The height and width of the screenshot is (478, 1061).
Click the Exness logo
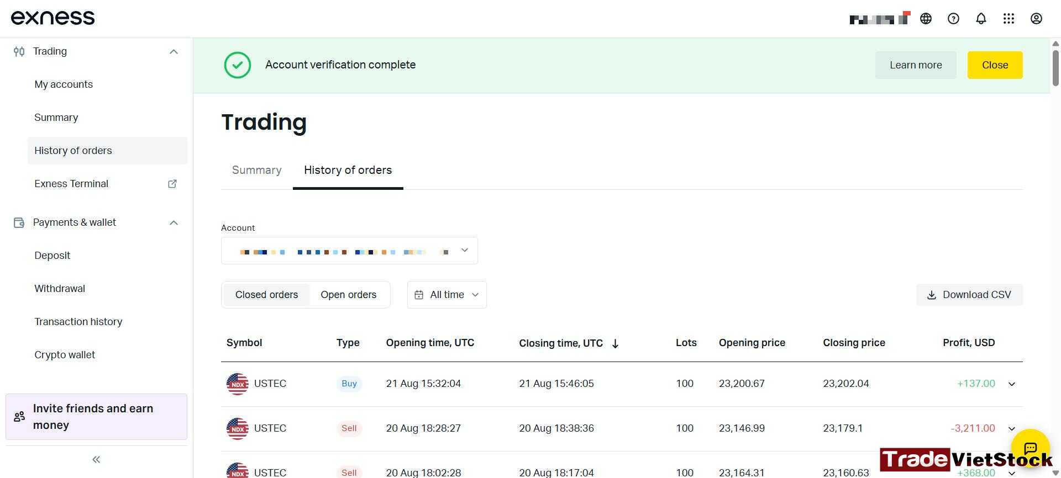[x=53, y=18]
